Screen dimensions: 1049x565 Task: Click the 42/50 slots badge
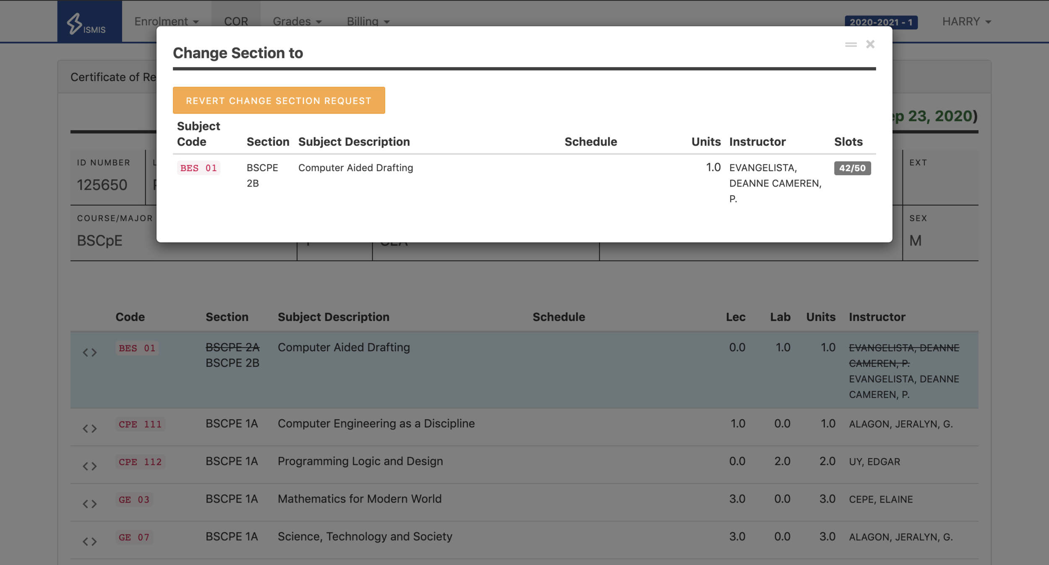(852, 168)
